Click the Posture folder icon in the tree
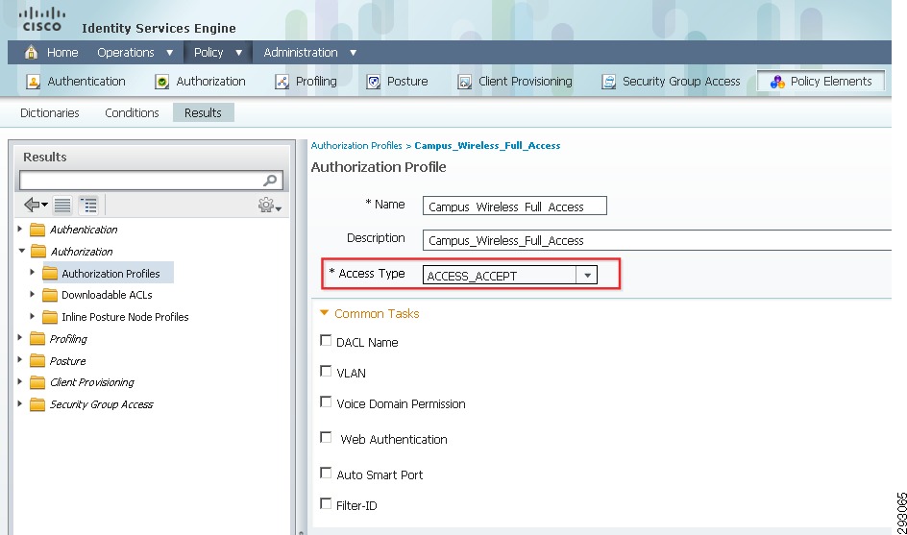The width and height of the screenshot is (907, 535). coord(37,361)
